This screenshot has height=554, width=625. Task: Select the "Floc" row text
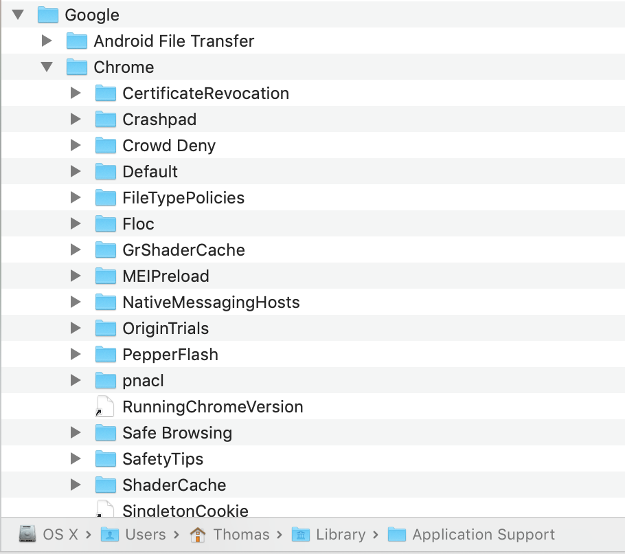[x=138, y=224]
